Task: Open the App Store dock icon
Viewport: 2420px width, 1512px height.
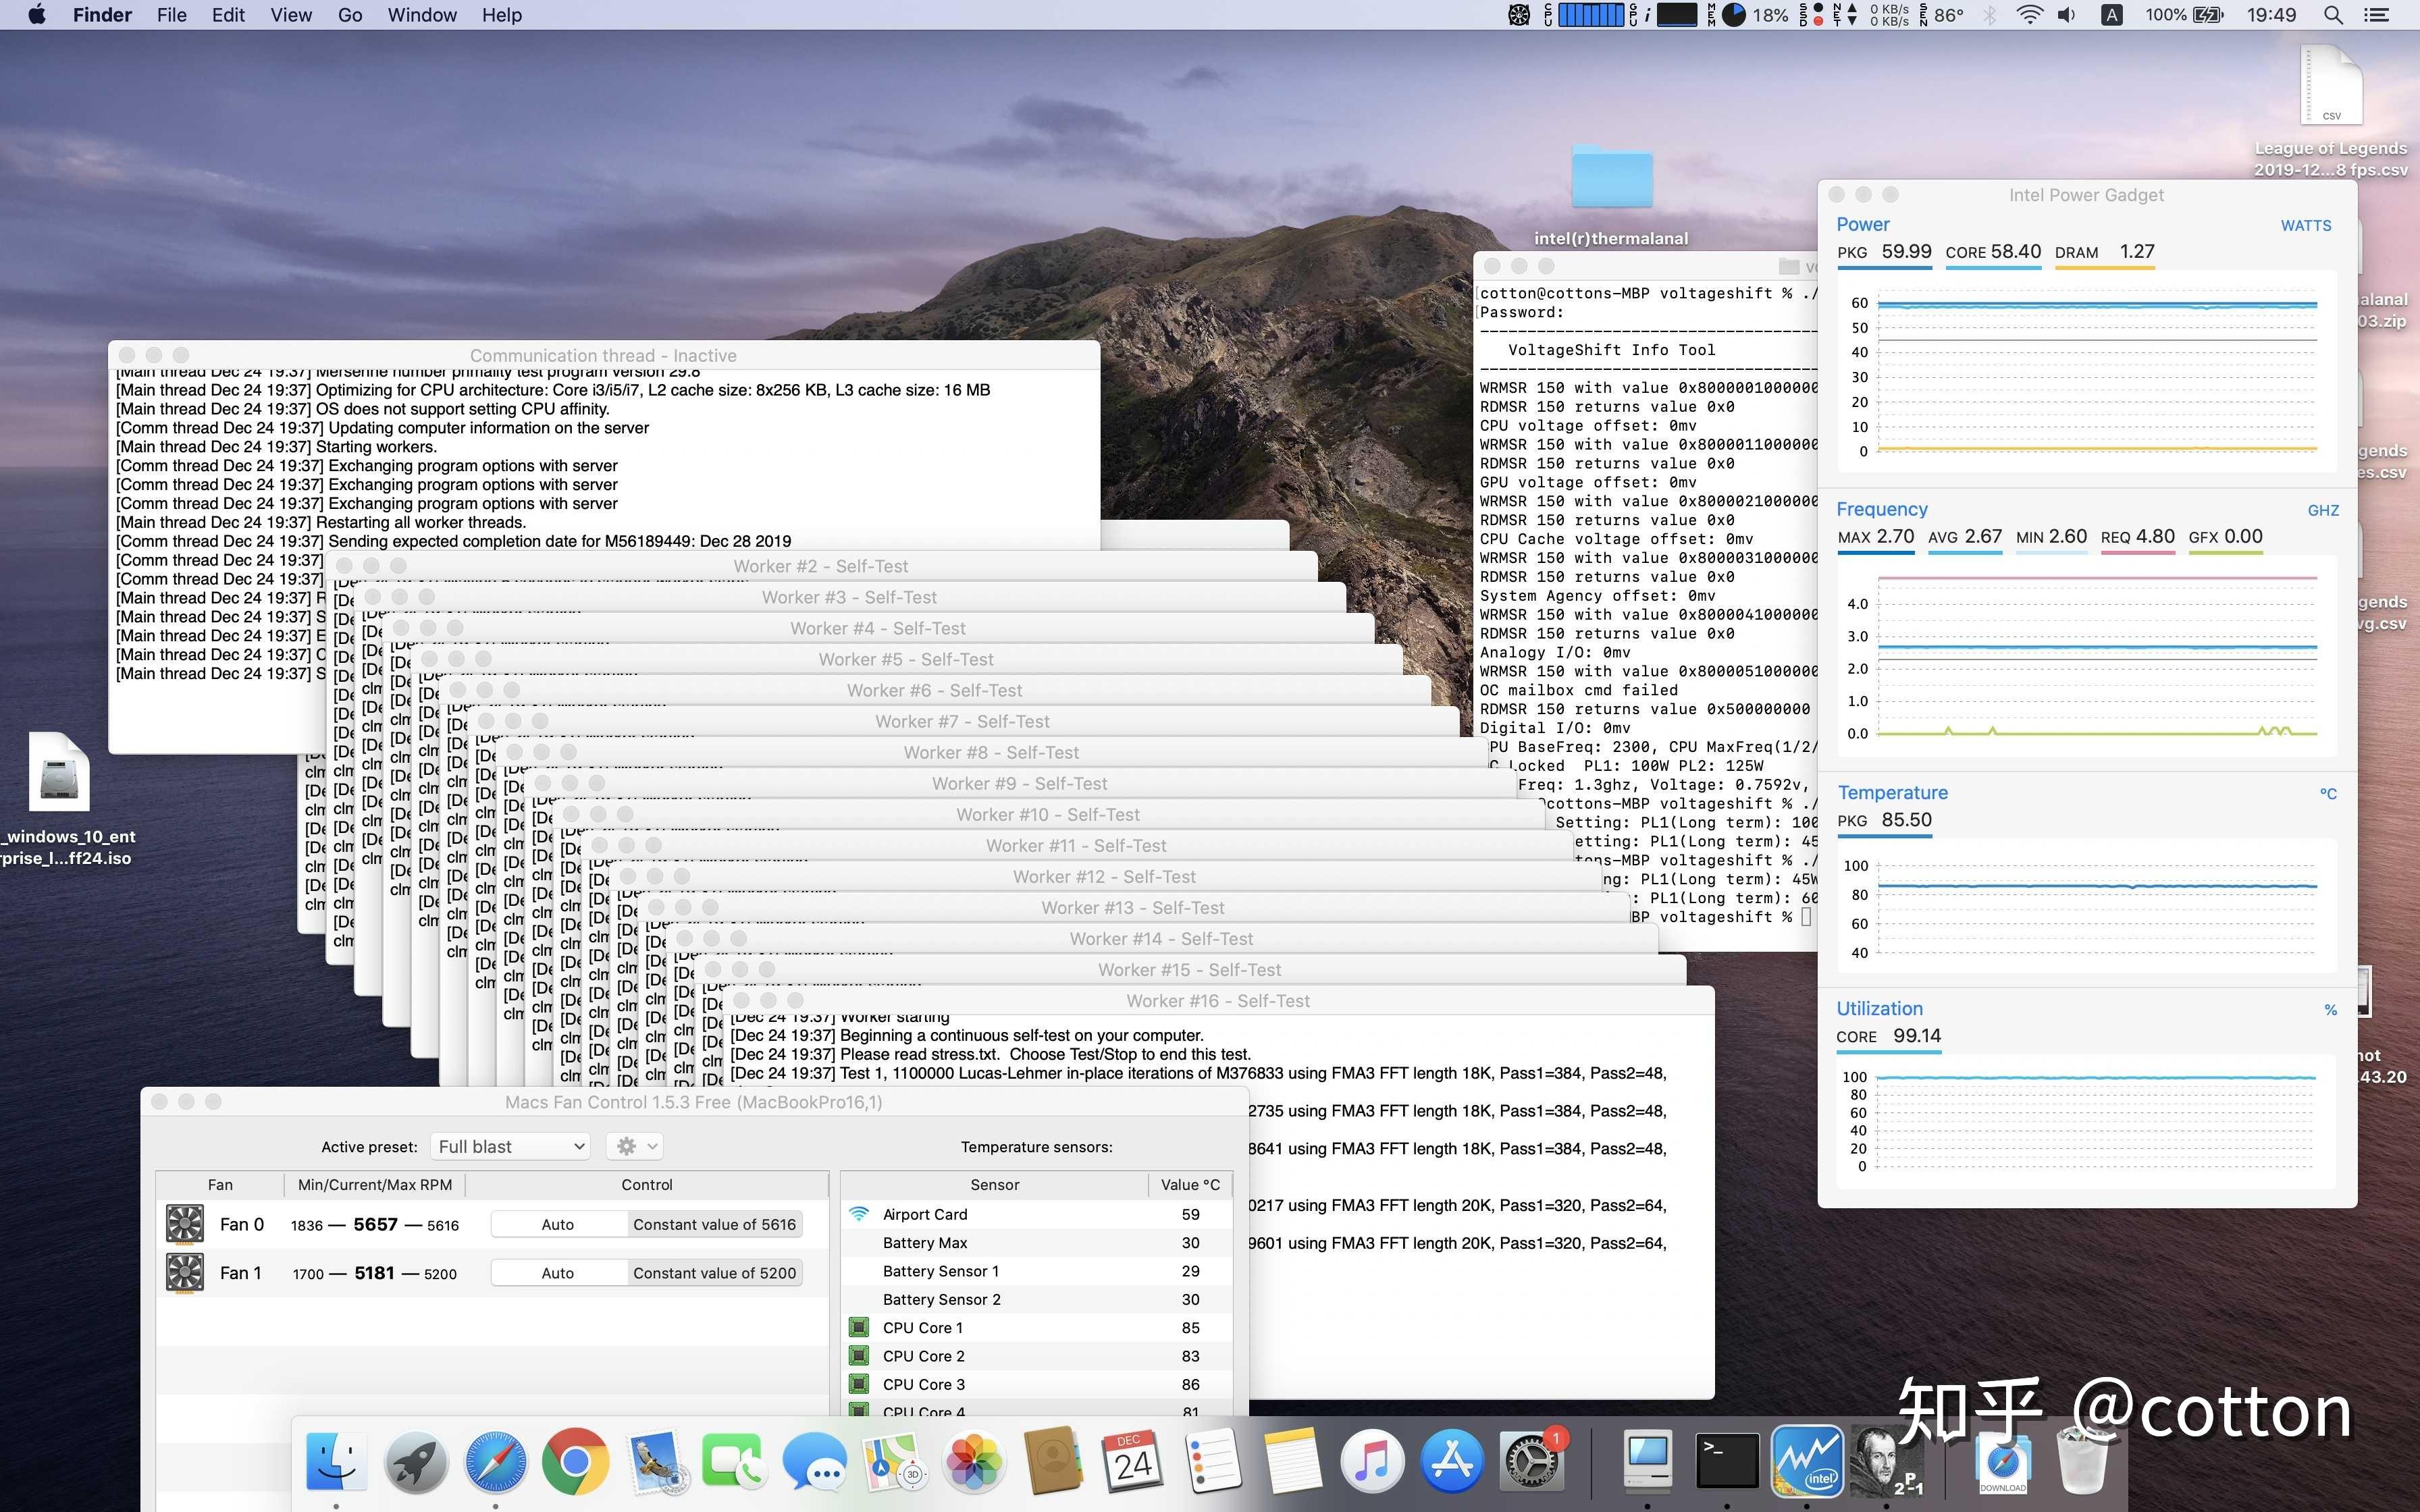Action: pyautogui.click(x=1451, y=1462)
